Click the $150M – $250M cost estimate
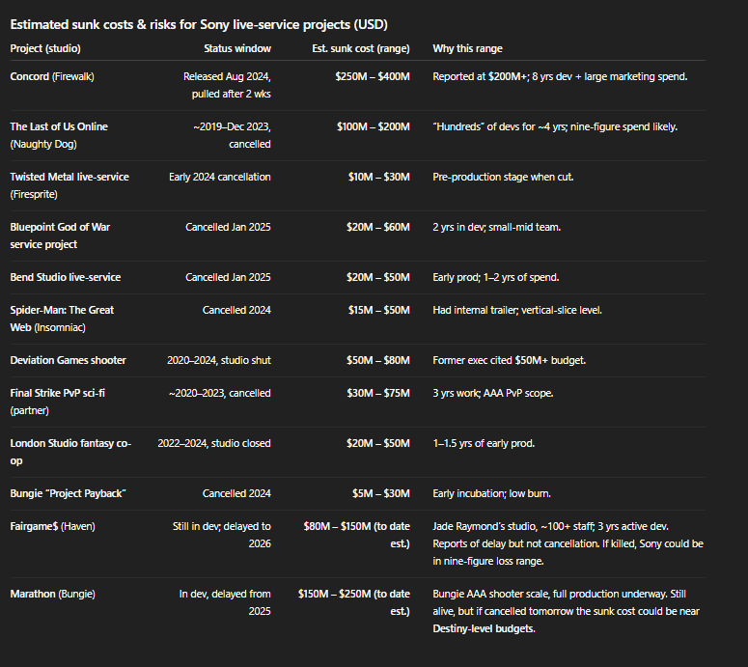748x667 pixels. (x=354, y=602)
